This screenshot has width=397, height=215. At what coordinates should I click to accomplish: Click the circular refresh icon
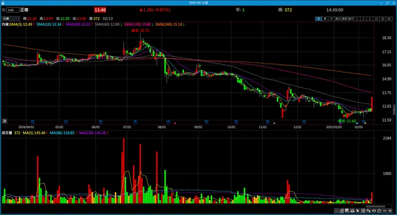click(x=379, y=211)
